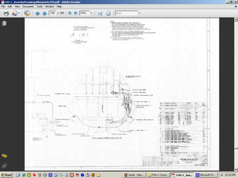
Task: Toggle scrolling page fit-width icon
Action: click(100, 13)
